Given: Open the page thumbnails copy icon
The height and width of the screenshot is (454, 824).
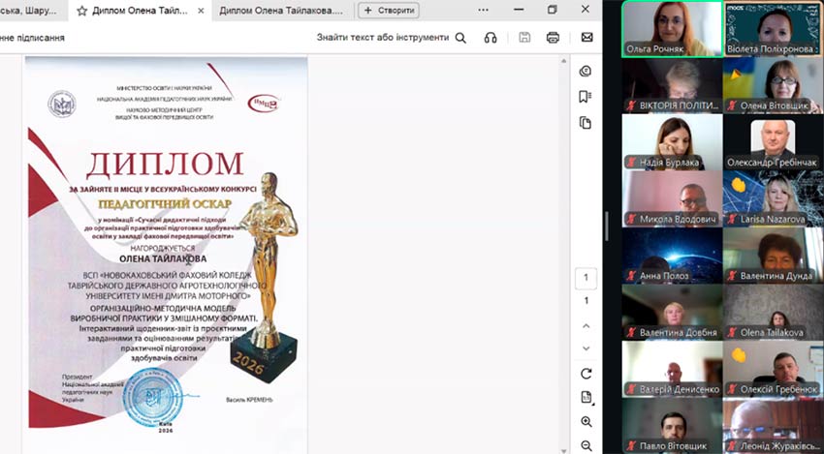Looking at the screenshot, I should [x=585, y=123].
